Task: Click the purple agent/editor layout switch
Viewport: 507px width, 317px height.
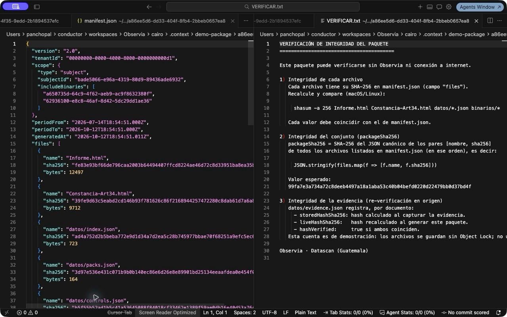Action: click(15, 7)
